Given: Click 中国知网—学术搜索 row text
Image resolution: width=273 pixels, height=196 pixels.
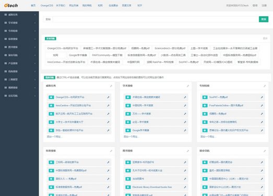Looking at the screenshot, I should [143, 106].
